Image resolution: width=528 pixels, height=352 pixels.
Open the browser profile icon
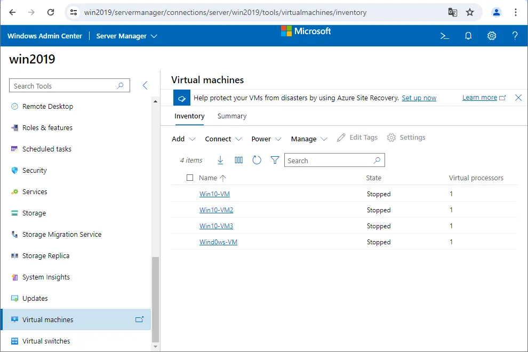point(497,12)
